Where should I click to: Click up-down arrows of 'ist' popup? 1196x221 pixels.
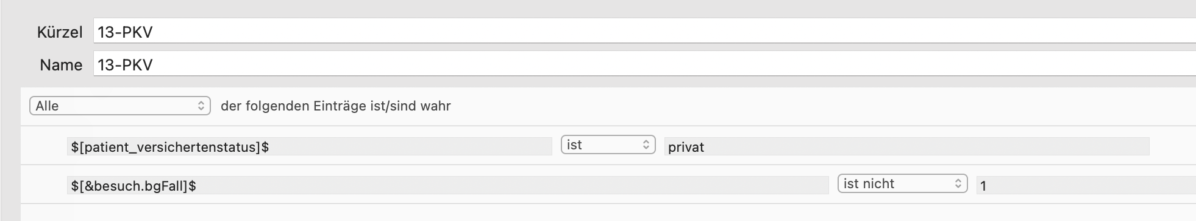point(646,144)
